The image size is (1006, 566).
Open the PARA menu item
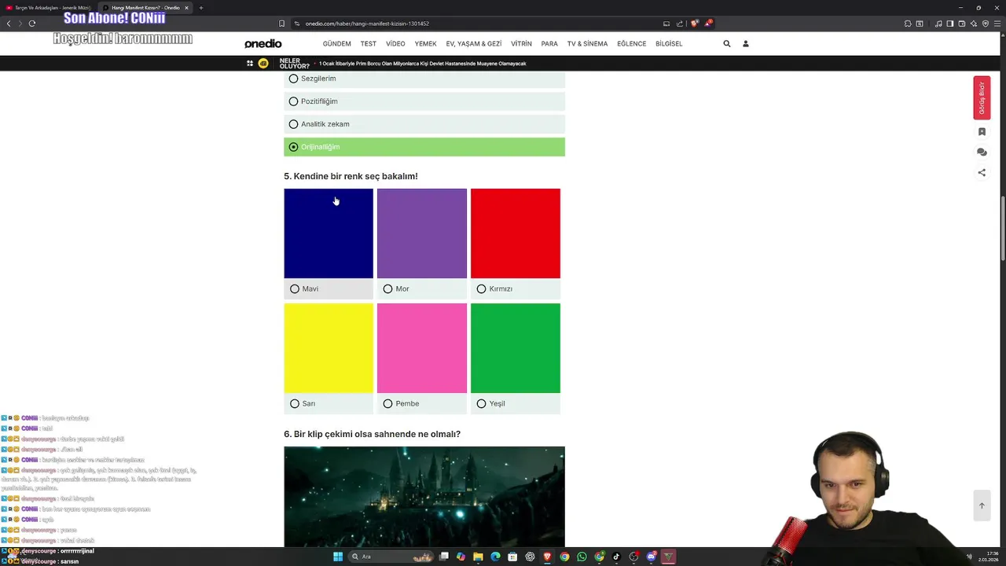[549, 44]
